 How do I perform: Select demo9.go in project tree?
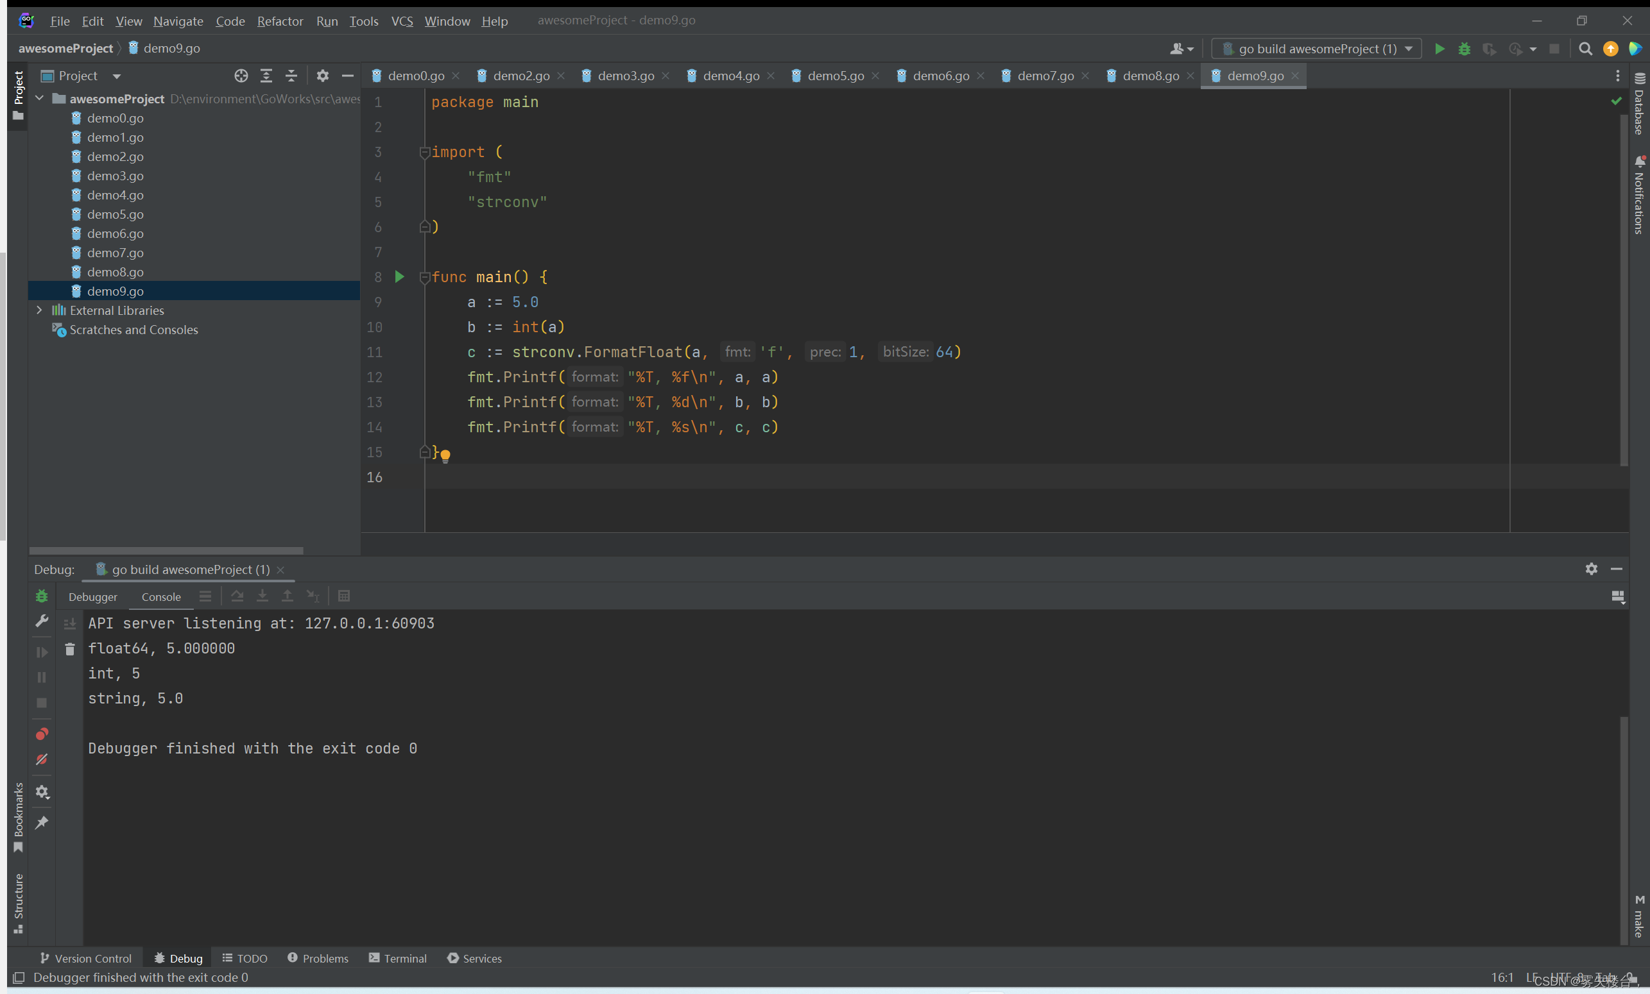(x=115, y=291)
